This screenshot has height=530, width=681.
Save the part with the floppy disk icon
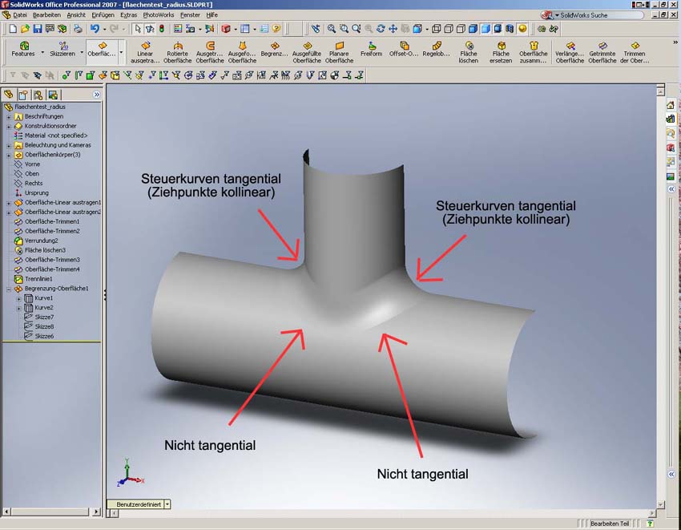click(x=38, y=29)
